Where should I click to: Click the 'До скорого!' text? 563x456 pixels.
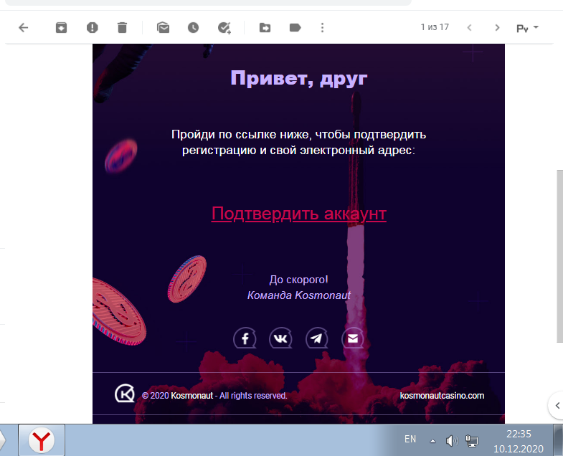tap(299, 280)
